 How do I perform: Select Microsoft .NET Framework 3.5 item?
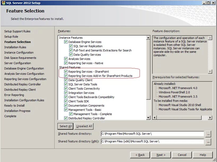pos(178,97)
